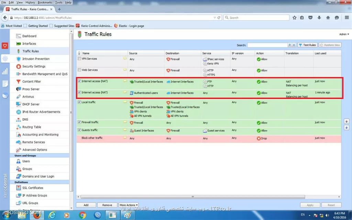Screen dimensions: 352x220
Task: Click the rule Search input field
Action: click(x=267, y=45)
